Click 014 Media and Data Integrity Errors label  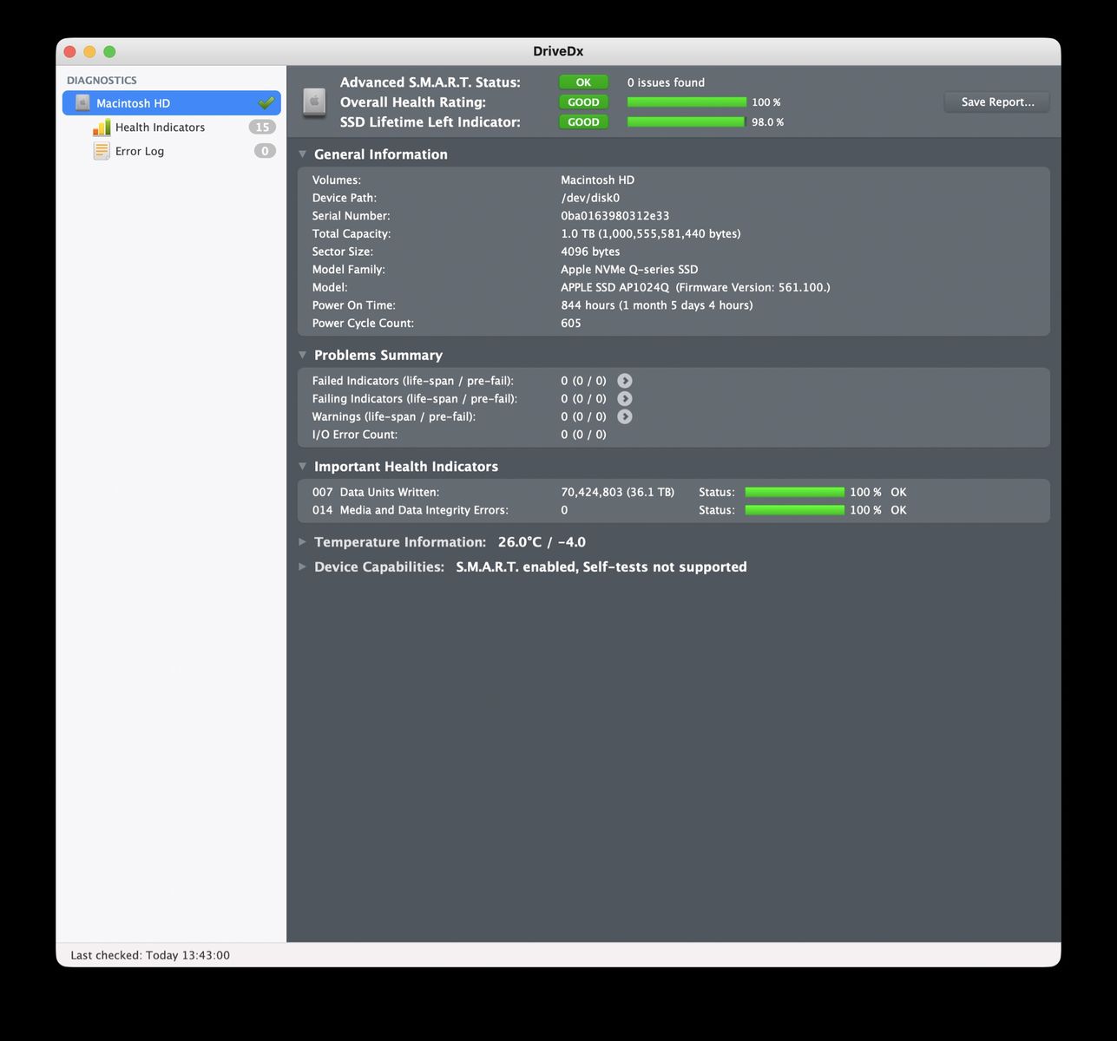[411, 510]
